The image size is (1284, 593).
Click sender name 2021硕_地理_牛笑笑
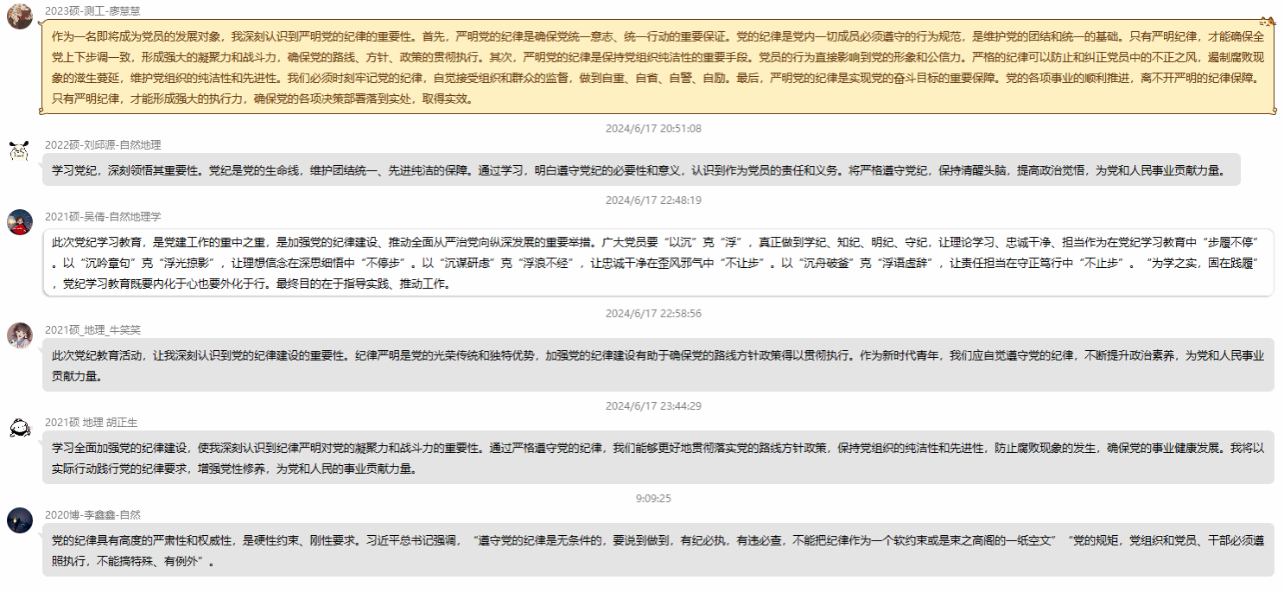tap(92, 329)
